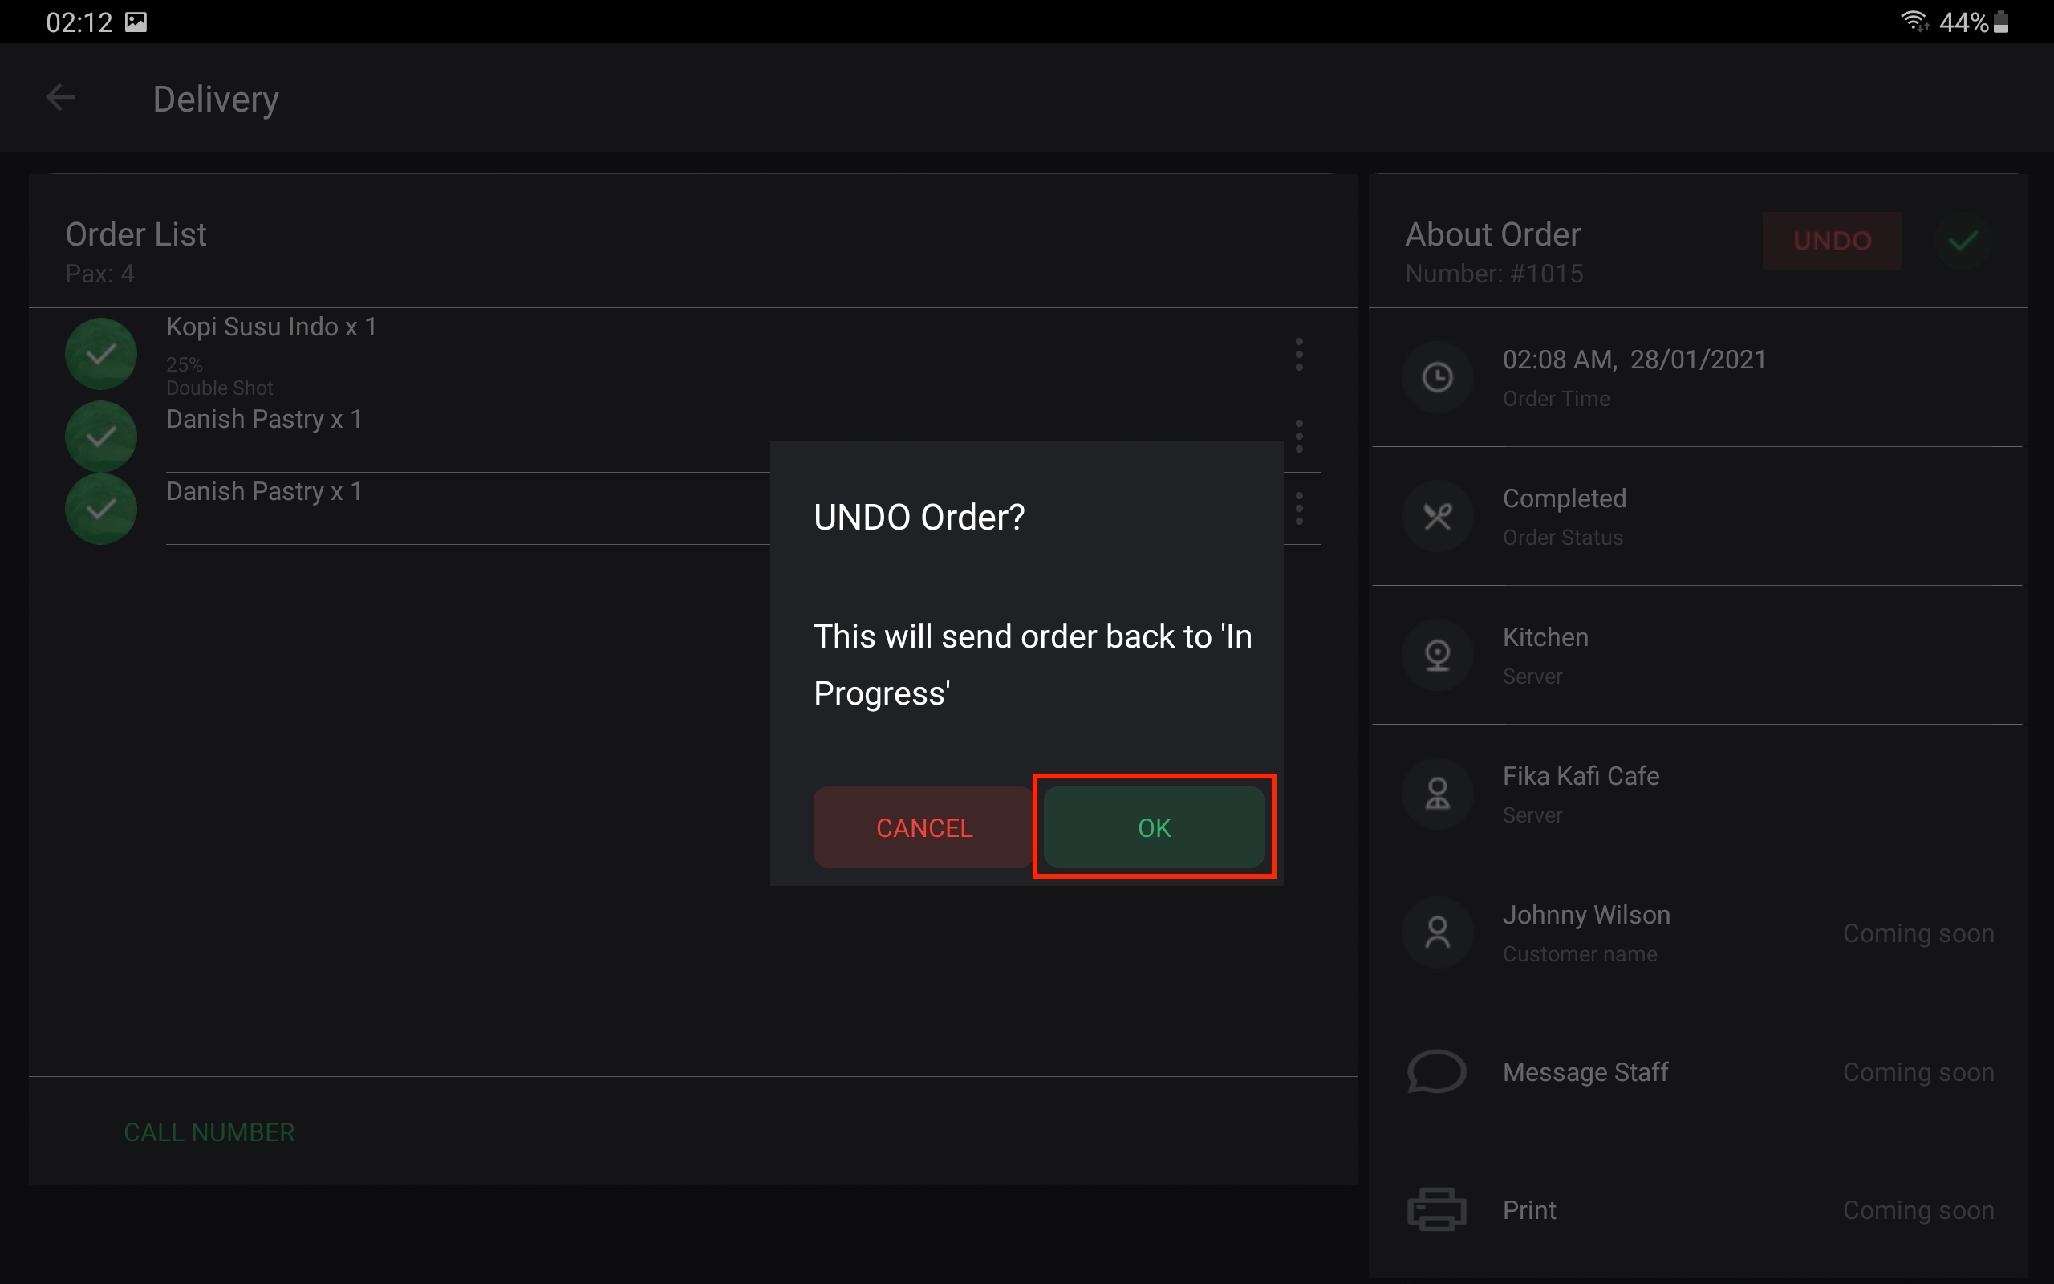2054x1284 pixels.
Task: Click the Kitchen server icon
Action: 1437,655
